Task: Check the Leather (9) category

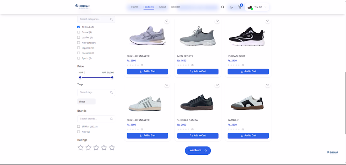Action: pos(79,37)
